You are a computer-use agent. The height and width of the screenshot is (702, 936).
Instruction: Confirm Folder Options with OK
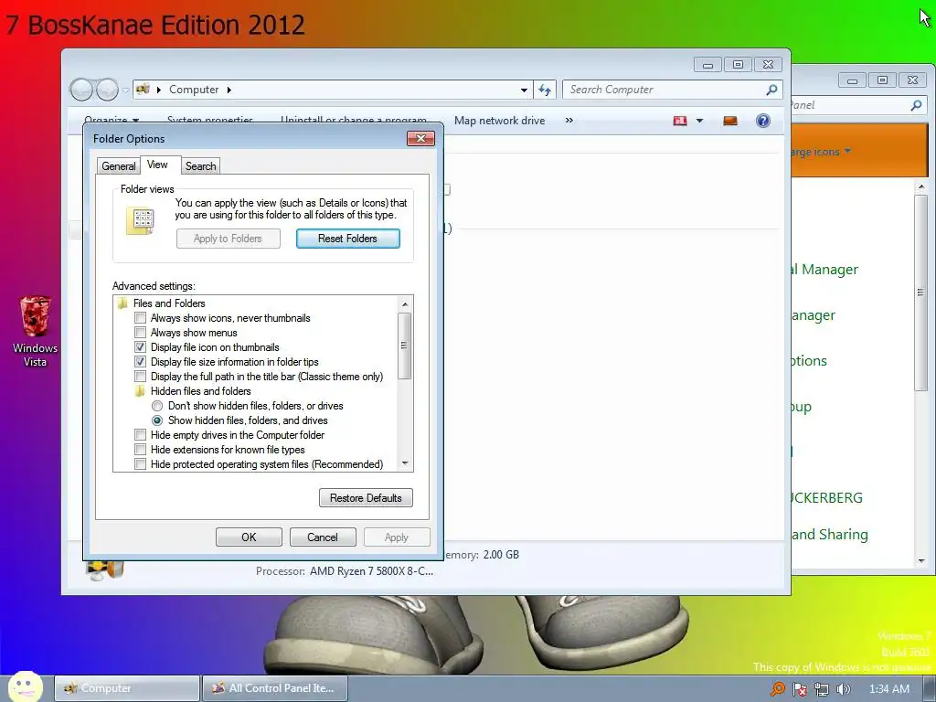point(249,537)
